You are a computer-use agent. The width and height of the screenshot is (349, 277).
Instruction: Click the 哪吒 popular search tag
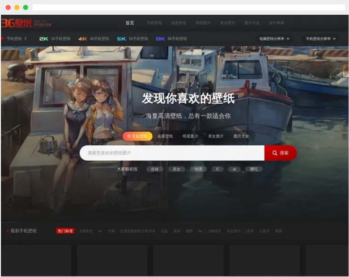(254, 169)
